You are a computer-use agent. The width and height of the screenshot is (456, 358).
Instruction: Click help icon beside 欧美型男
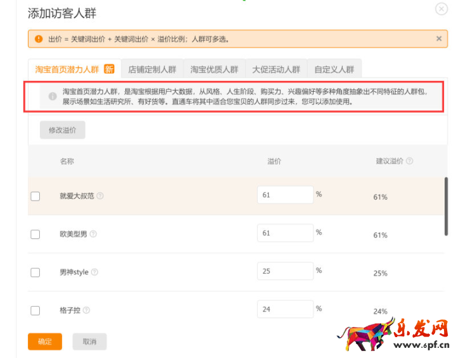[93, 234]
